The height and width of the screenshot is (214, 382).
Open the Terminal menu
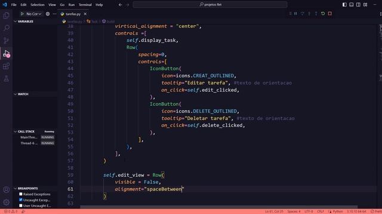tap(85, 5)
